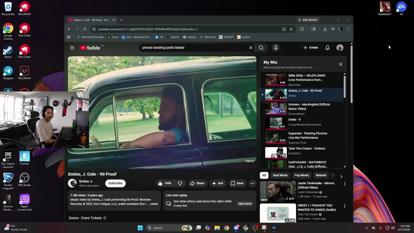Open Photoshop from the taskbar
Image resolution: width=414 pixels, height=233 pixels.
tap(274, 228)
